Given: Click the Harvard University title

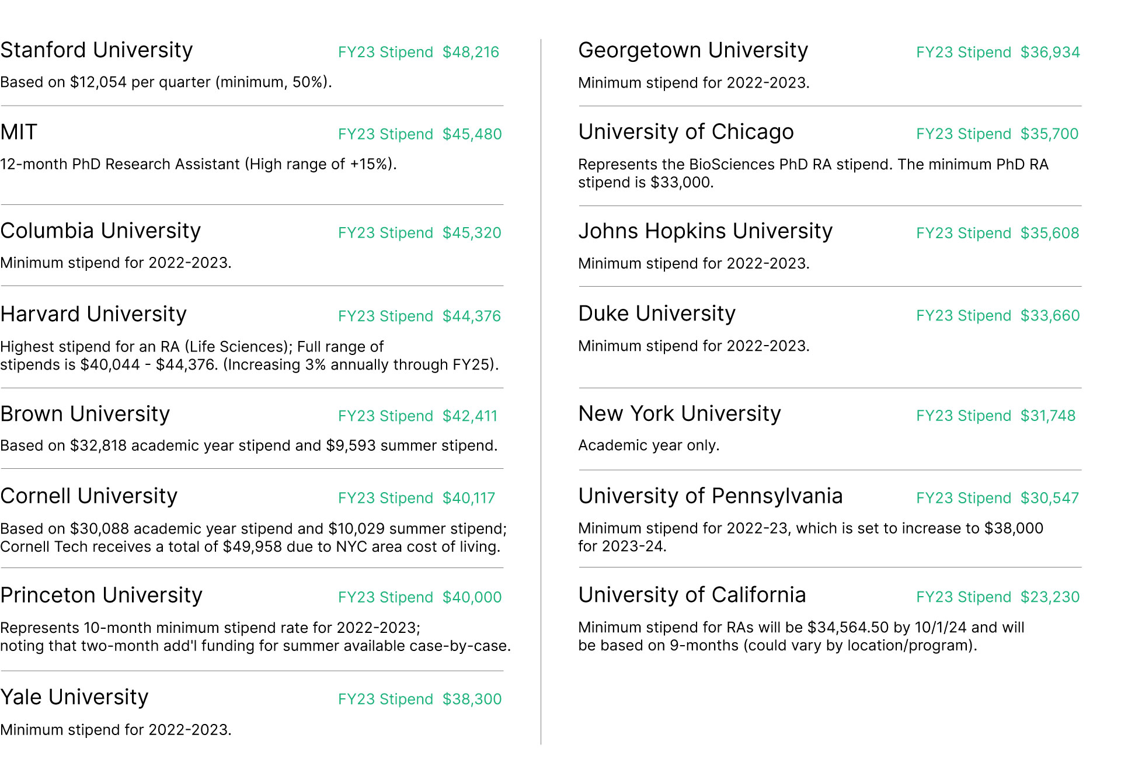Looking at the screenshot, I should (x=93, y=314).
